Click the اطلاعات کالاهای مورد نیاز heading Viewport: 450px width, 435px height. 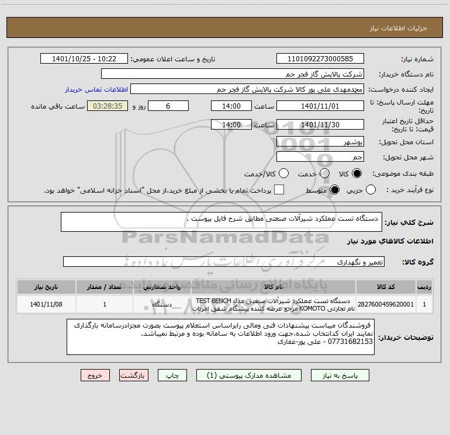(390, 241)
